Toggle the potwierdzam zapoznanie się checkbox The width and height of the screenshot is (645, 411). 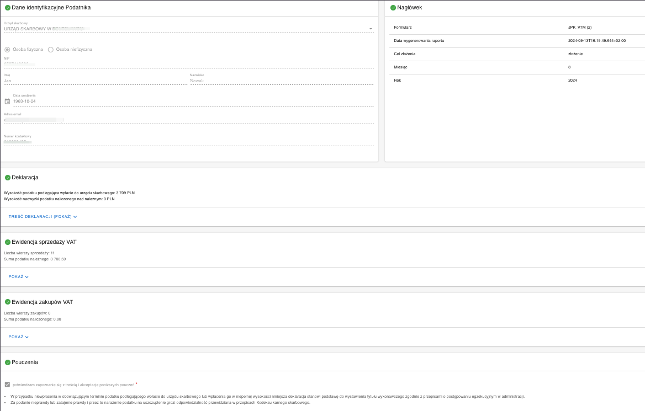click(7, 385)
